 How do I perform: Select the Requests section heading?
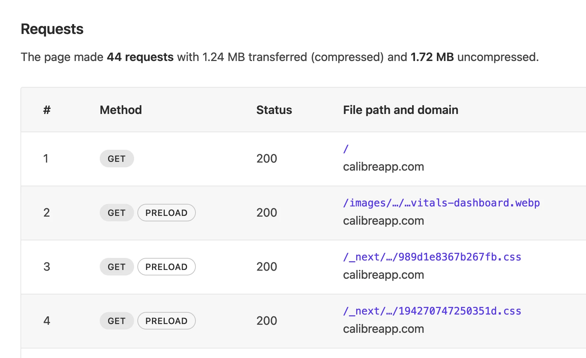[52, 29]
